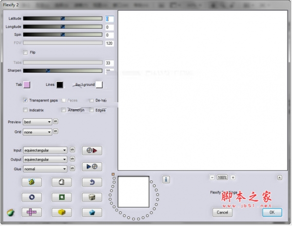Click the undo arrow button
The height and width of the screenshot is (226, 292).
(91, 182)
